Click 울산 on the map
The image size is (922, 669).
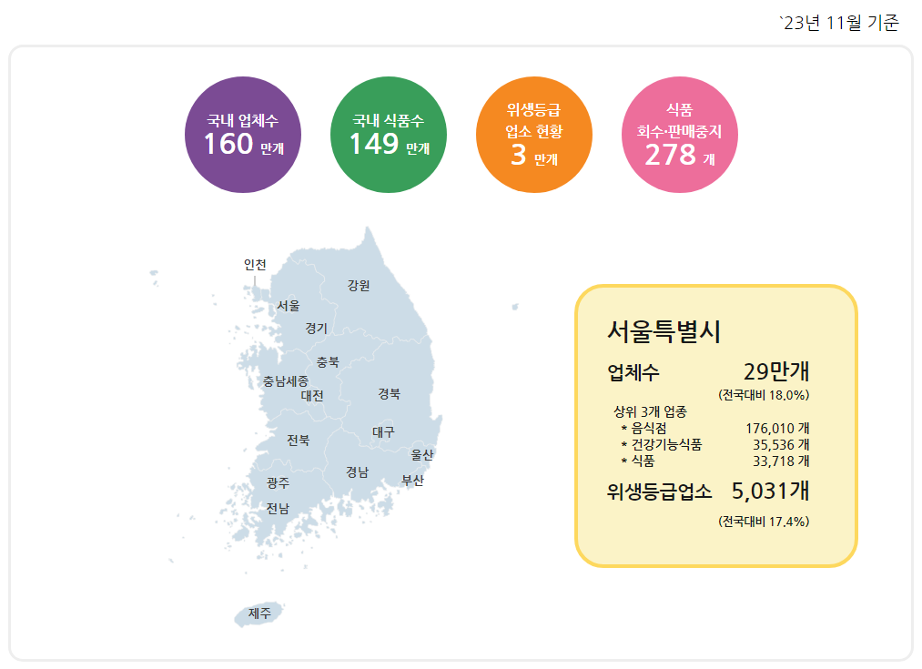coord(422,454)
